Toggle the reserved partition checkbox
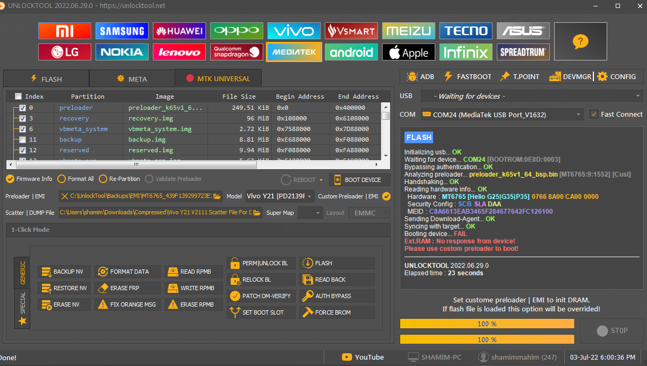This screenshot has width=647, height=366. pos(22,150)
